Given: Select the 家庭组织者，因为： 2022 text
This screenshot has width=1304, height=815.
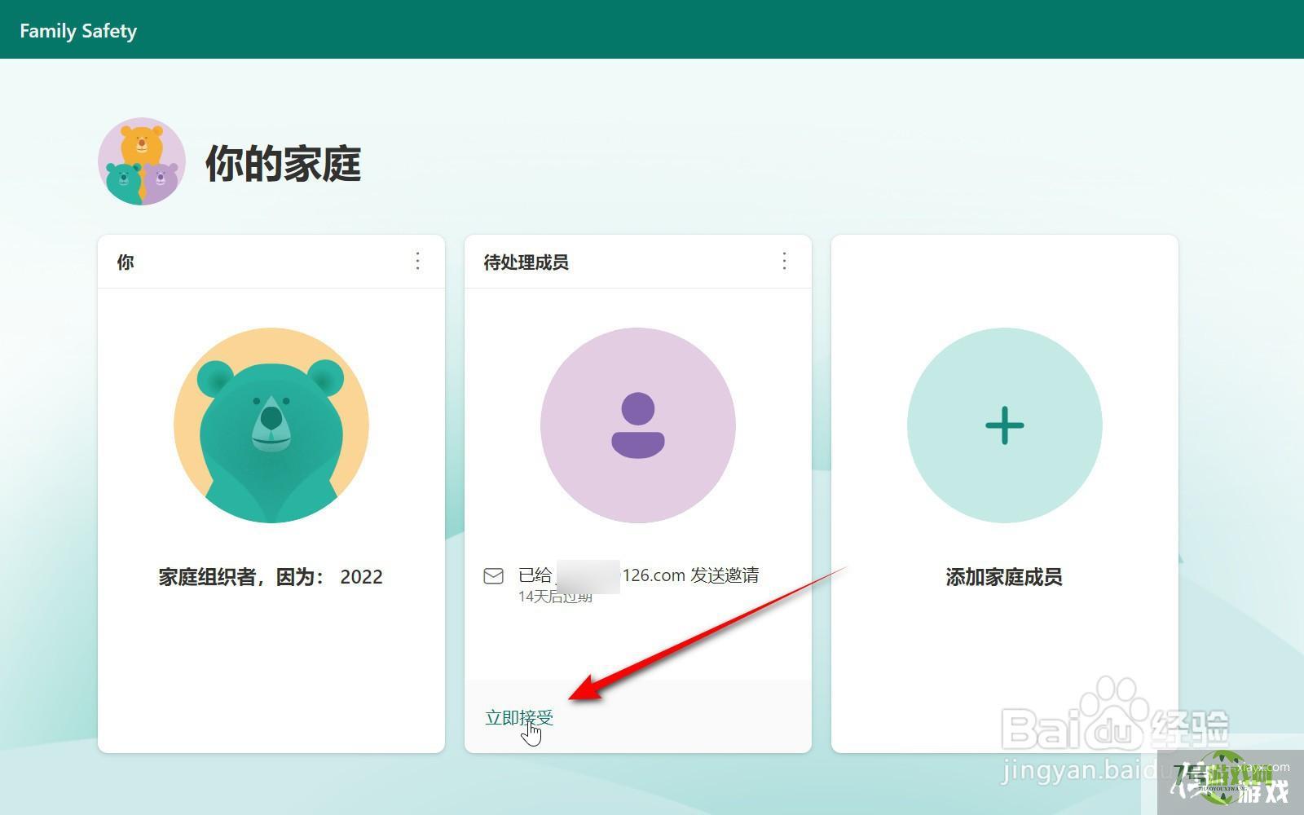Looking at the screenshot, I should (x=271, y=577).
